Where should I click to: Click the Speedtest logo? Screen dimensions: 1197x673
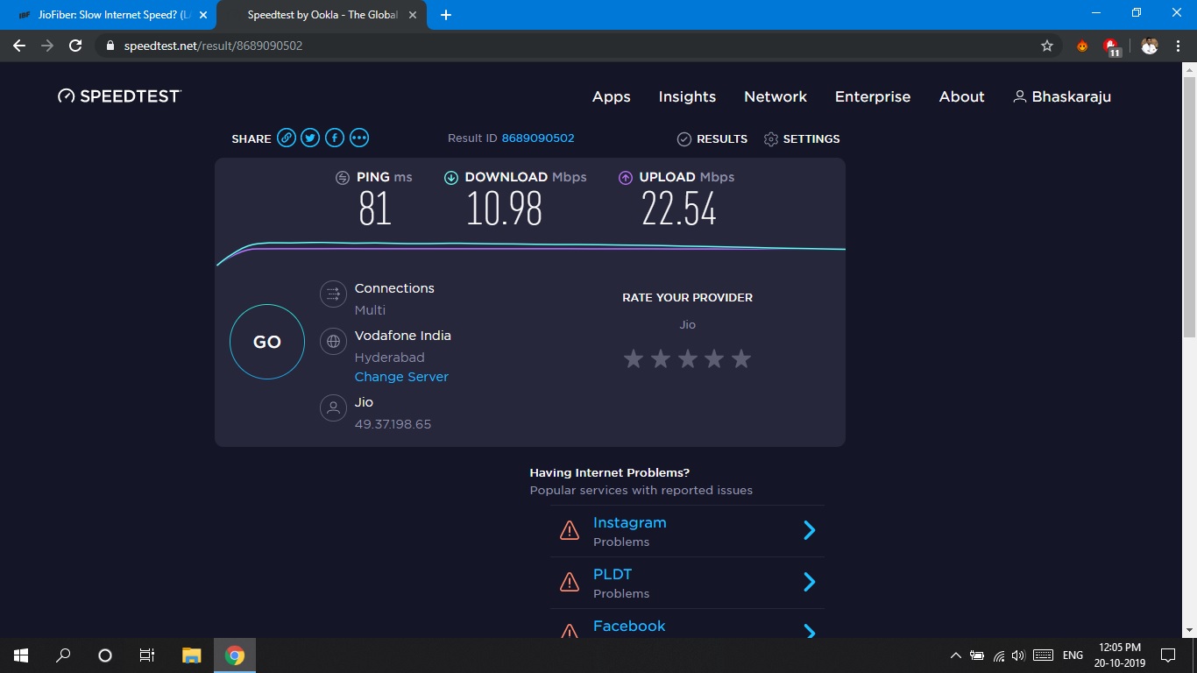coord(119,96)
